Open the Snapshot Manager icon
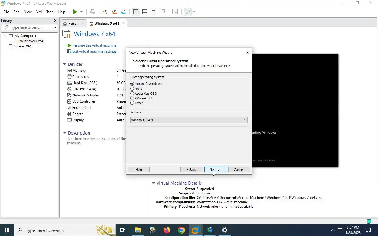Screen dimensions: 378x236 pos(123,12)
